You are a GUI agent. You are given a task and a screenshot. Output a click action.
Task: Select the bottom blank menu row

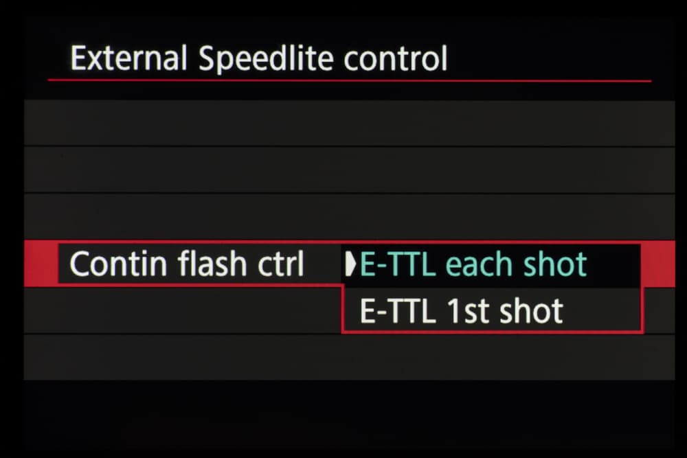(349, 357)
